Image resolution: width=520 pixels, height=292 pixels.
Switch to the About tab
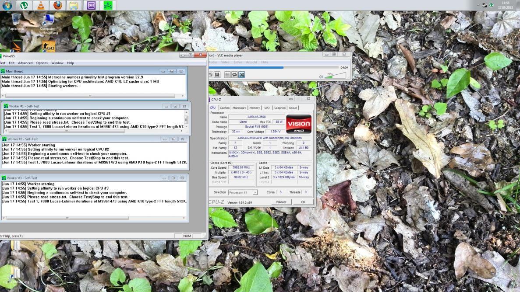click(x=293, y=108)
